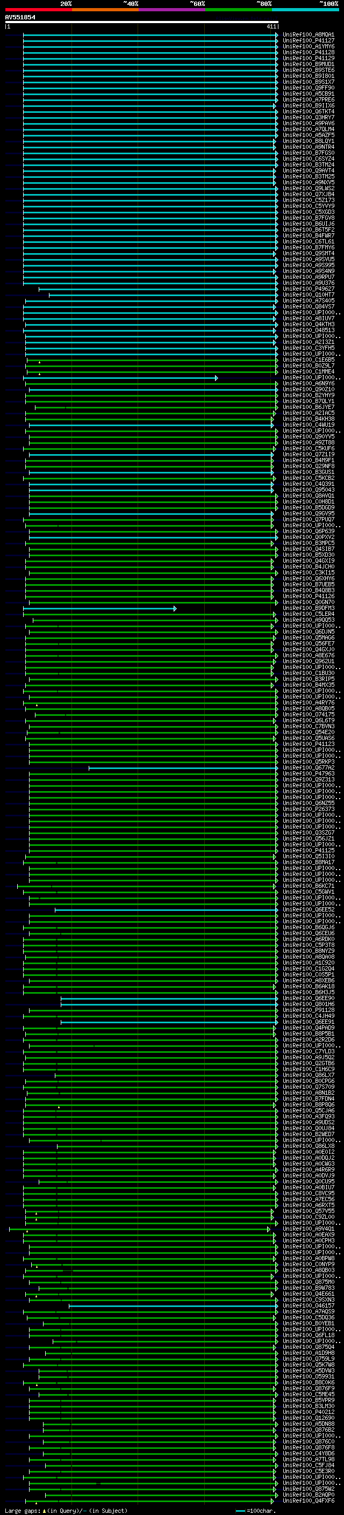This screenshot has width=344, height=1515.
Task: Select hit label UniRef100_Q9AVT4
Action: pos(308,170)
